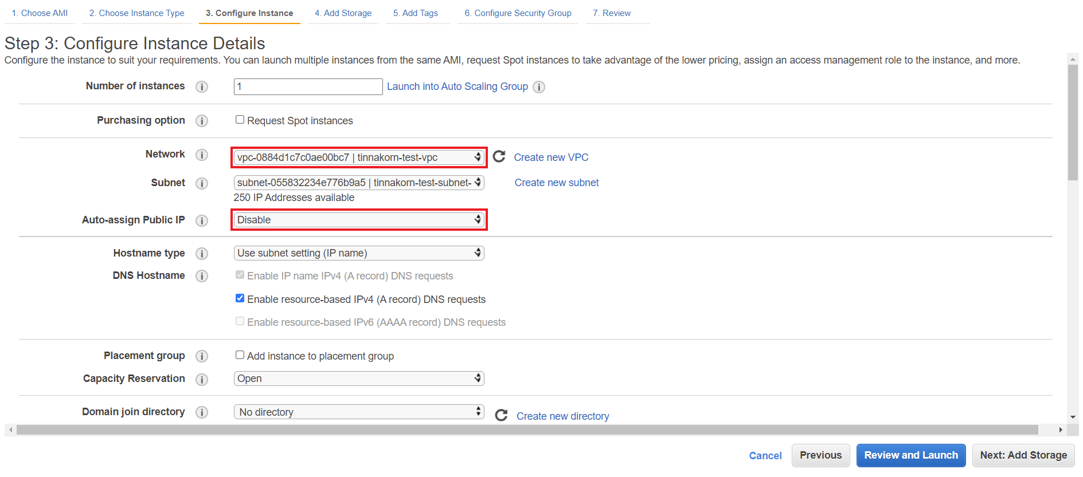This screenshot has width=1083, height=477.
Task: Enable Request Spot instances checkbox
Action: pyautogui.click(x=240, y=120)
